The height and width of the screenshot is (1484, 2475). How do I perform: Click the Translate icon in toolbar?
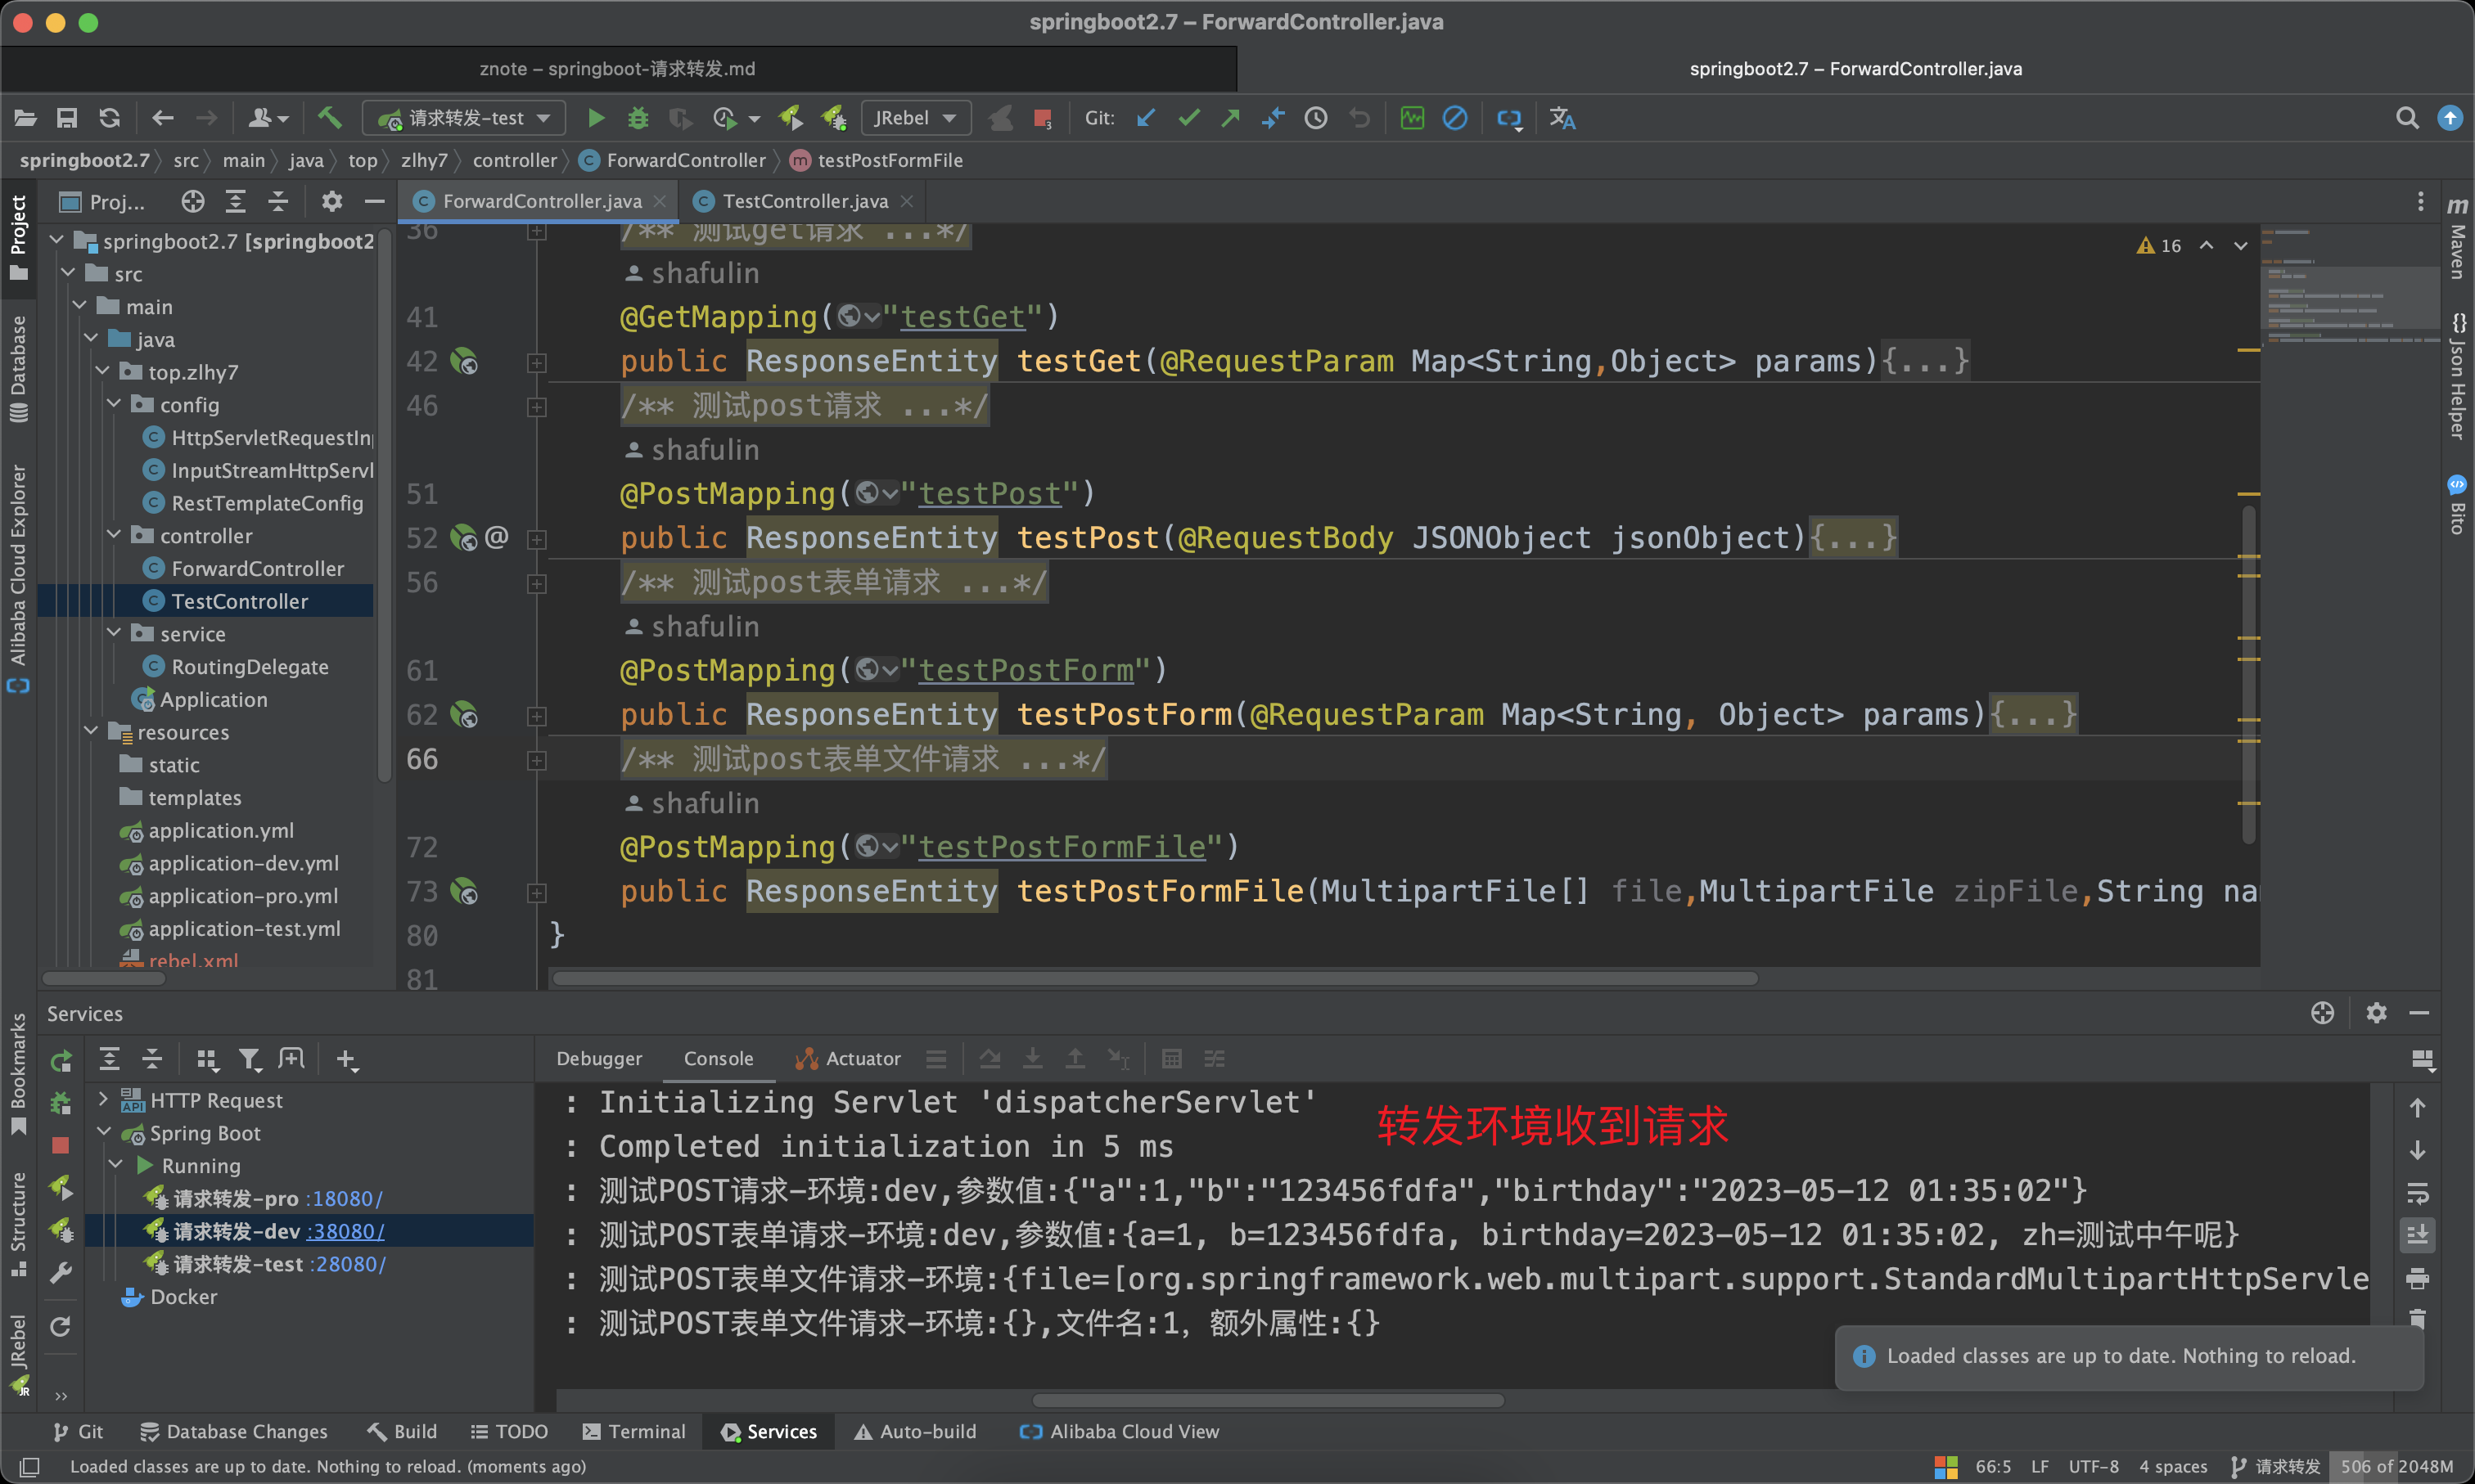tap(1562, 118)
